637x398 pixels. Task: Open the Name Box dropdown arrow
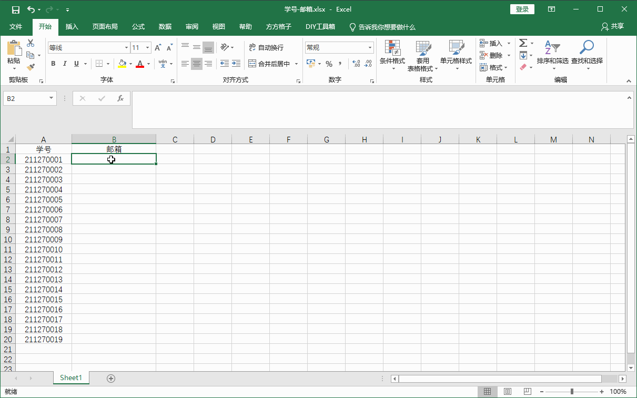(51, 98)
